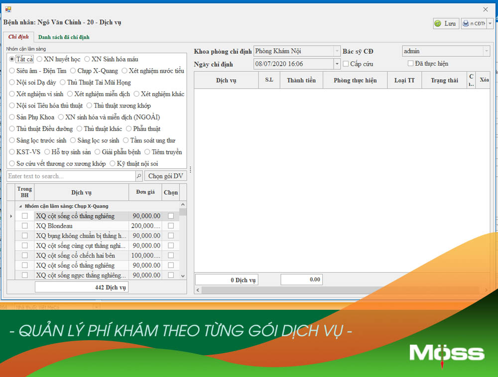This screenshot has height=377, width=498.
Task: Click the green check icon on Lưu button
Action: (438, 23)
